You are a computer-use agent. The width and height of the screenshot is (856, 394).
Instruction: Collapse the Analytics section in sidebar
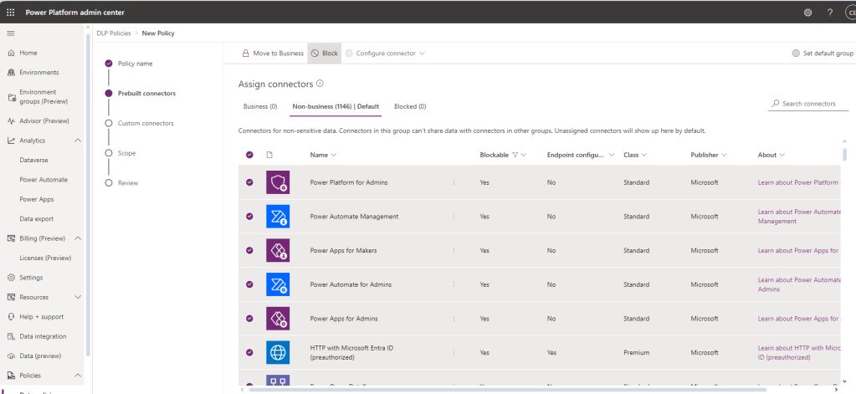coord(78,141)
